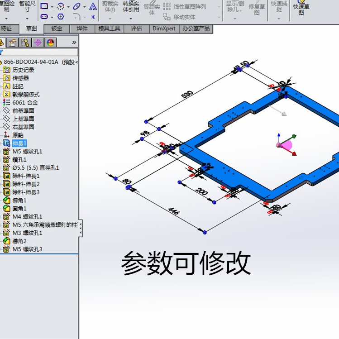Select M5 螺紋孔1 in feature tree
This screenshot has height=339, width=339.
[27, 151]
